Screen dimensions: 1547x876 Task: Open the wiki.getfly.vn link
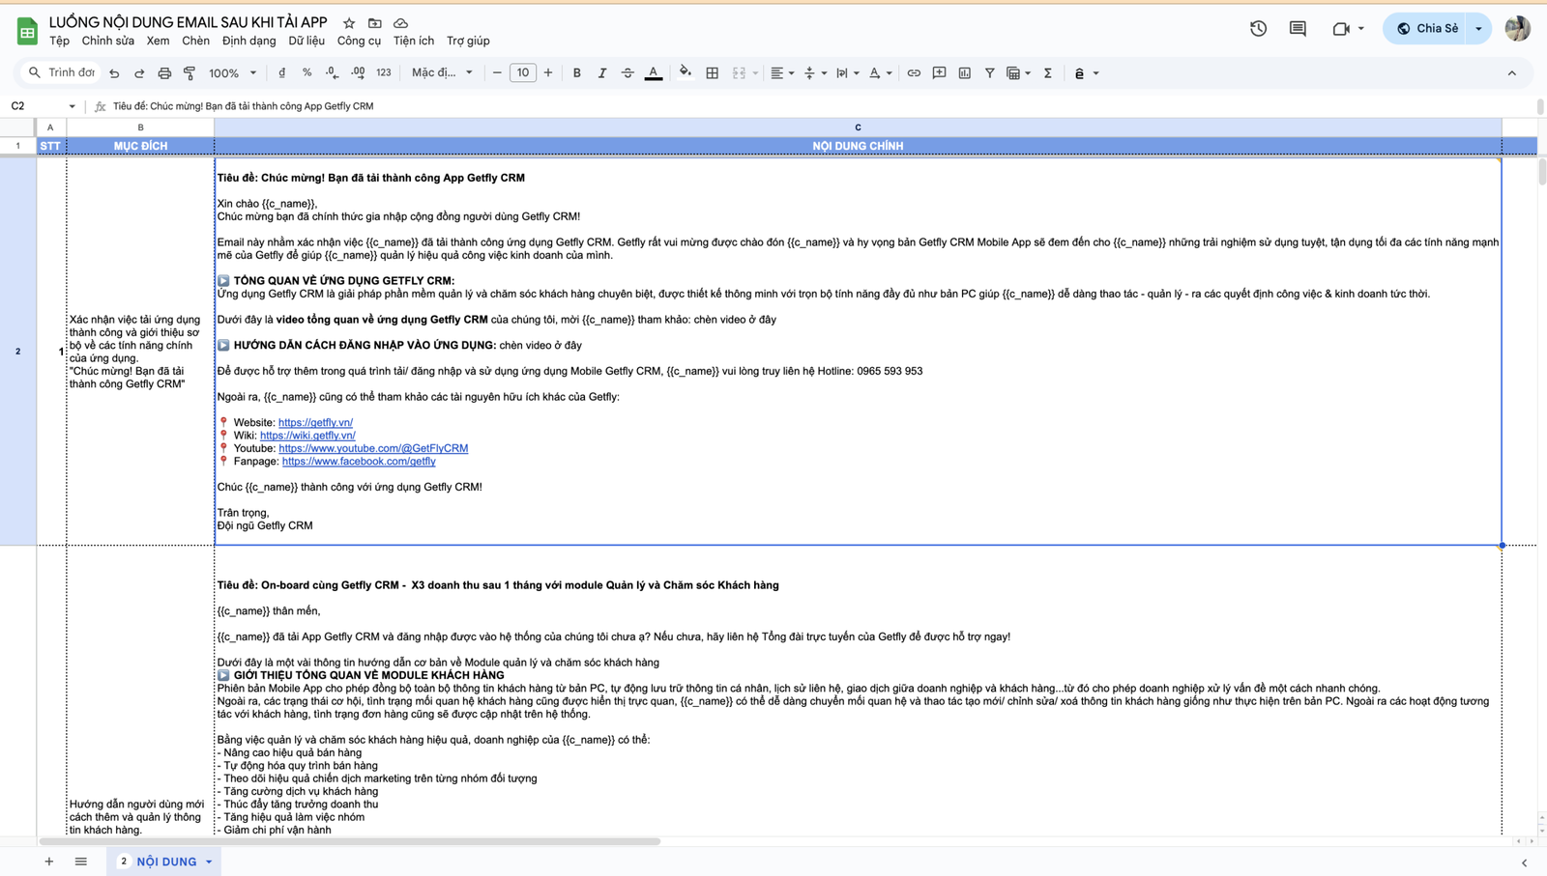pos(307,436)
